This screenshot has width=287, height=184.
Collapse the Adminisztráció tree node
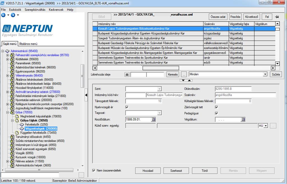(3, 51)
